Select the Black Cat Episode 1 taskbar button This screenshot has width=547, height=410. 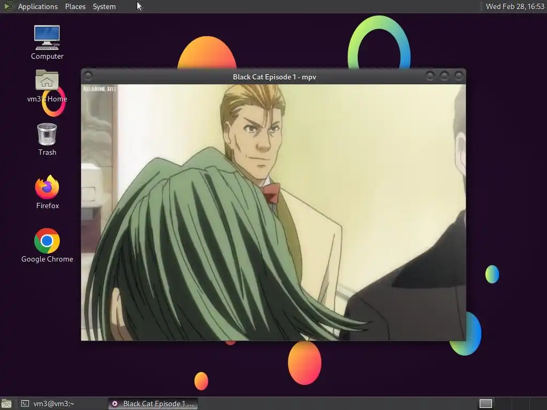point(153,404)
